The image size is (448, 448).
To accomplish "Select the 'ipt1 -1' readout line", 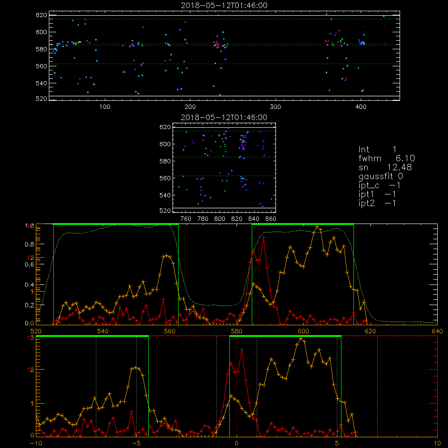I will (x=377, y=194).
